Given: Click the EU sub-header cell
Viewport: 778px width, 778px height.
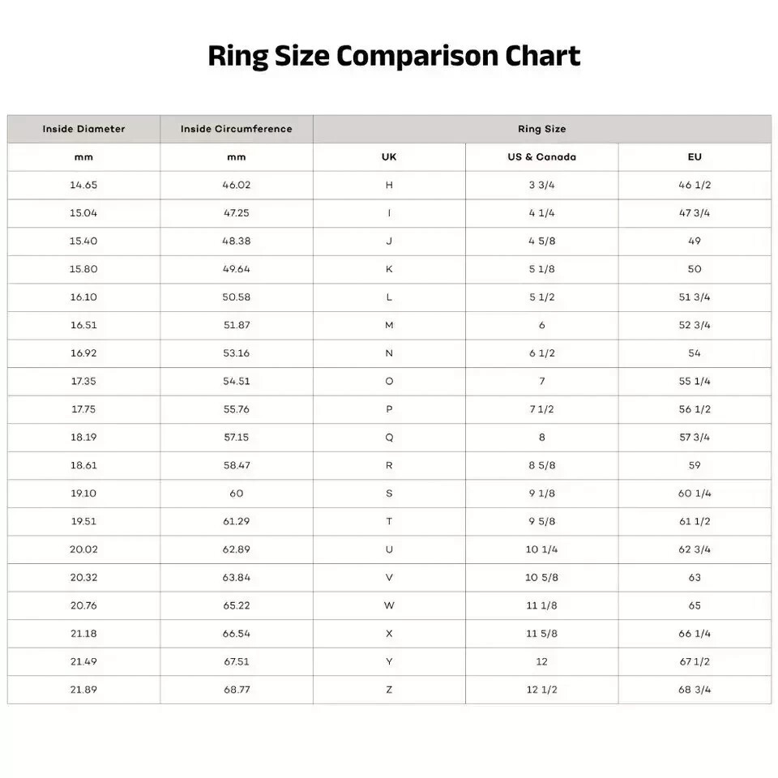Looking at the screenshot, I should click(x=695, y=157).
